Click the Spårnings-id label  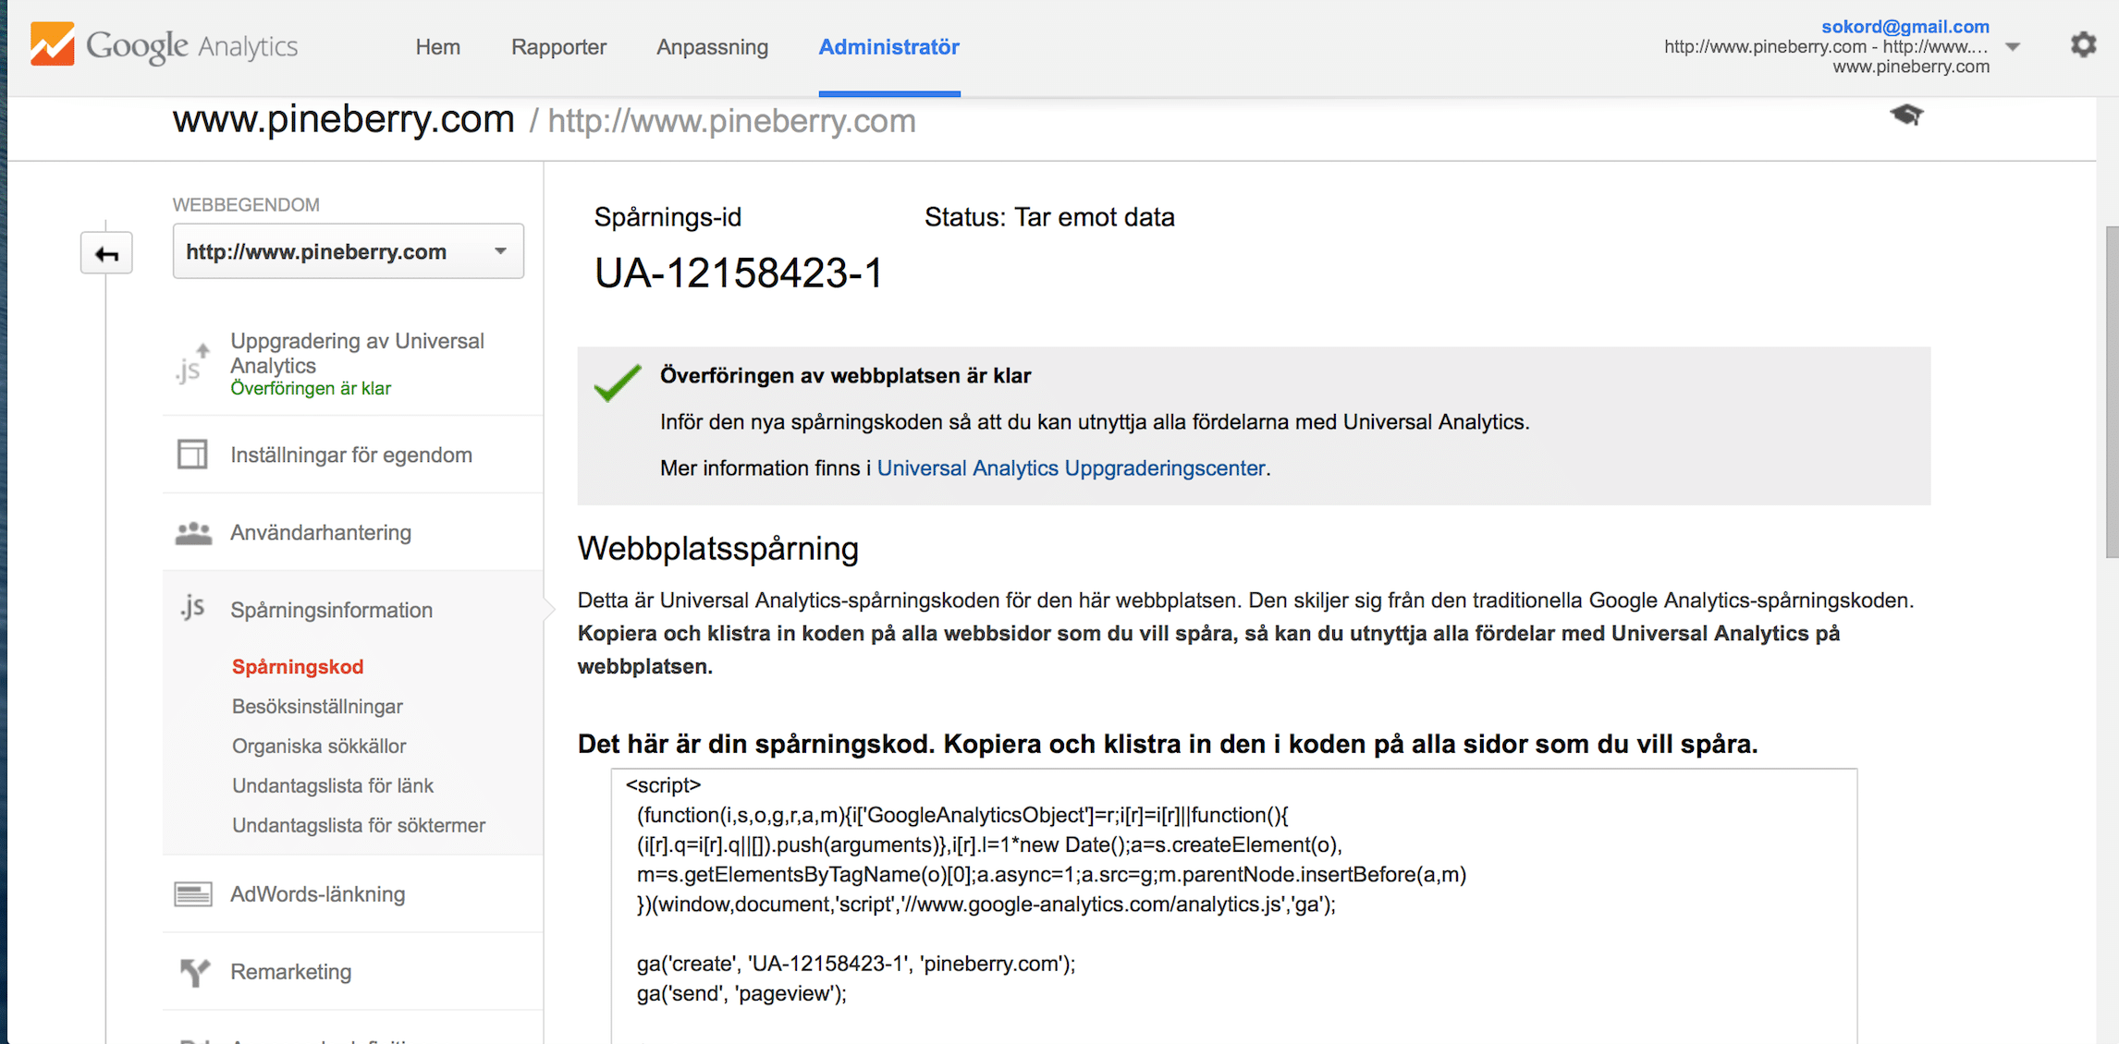point(668,217)
